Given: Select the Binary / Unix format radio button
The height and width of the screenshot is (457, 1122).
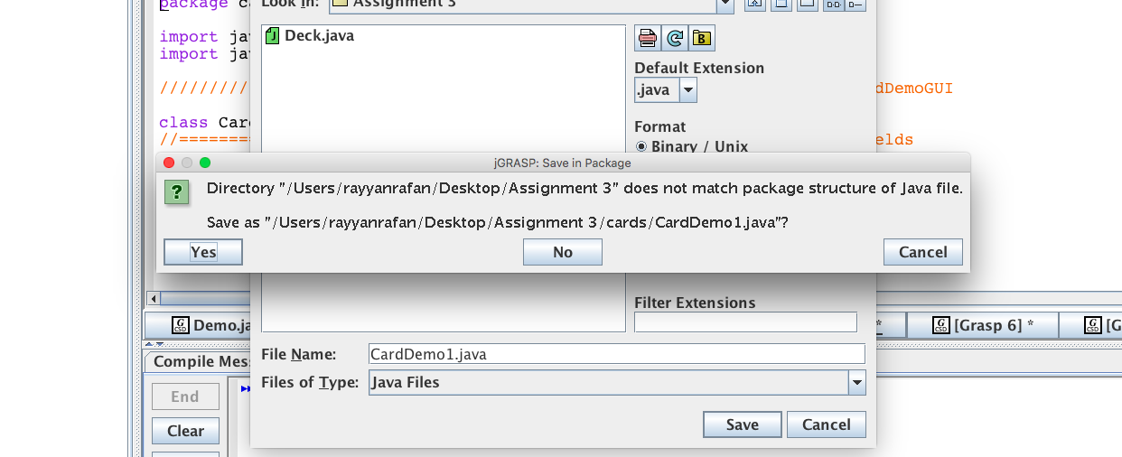Looking at the screenshot, I should (641, 146).
